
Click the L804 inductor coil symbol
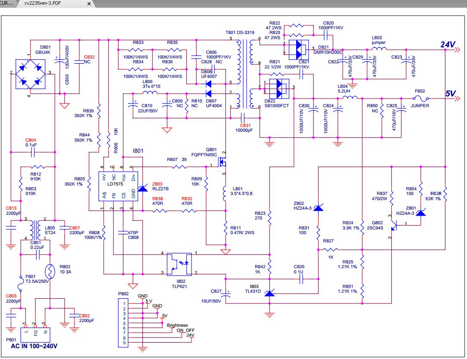click(x=350, y=97)
